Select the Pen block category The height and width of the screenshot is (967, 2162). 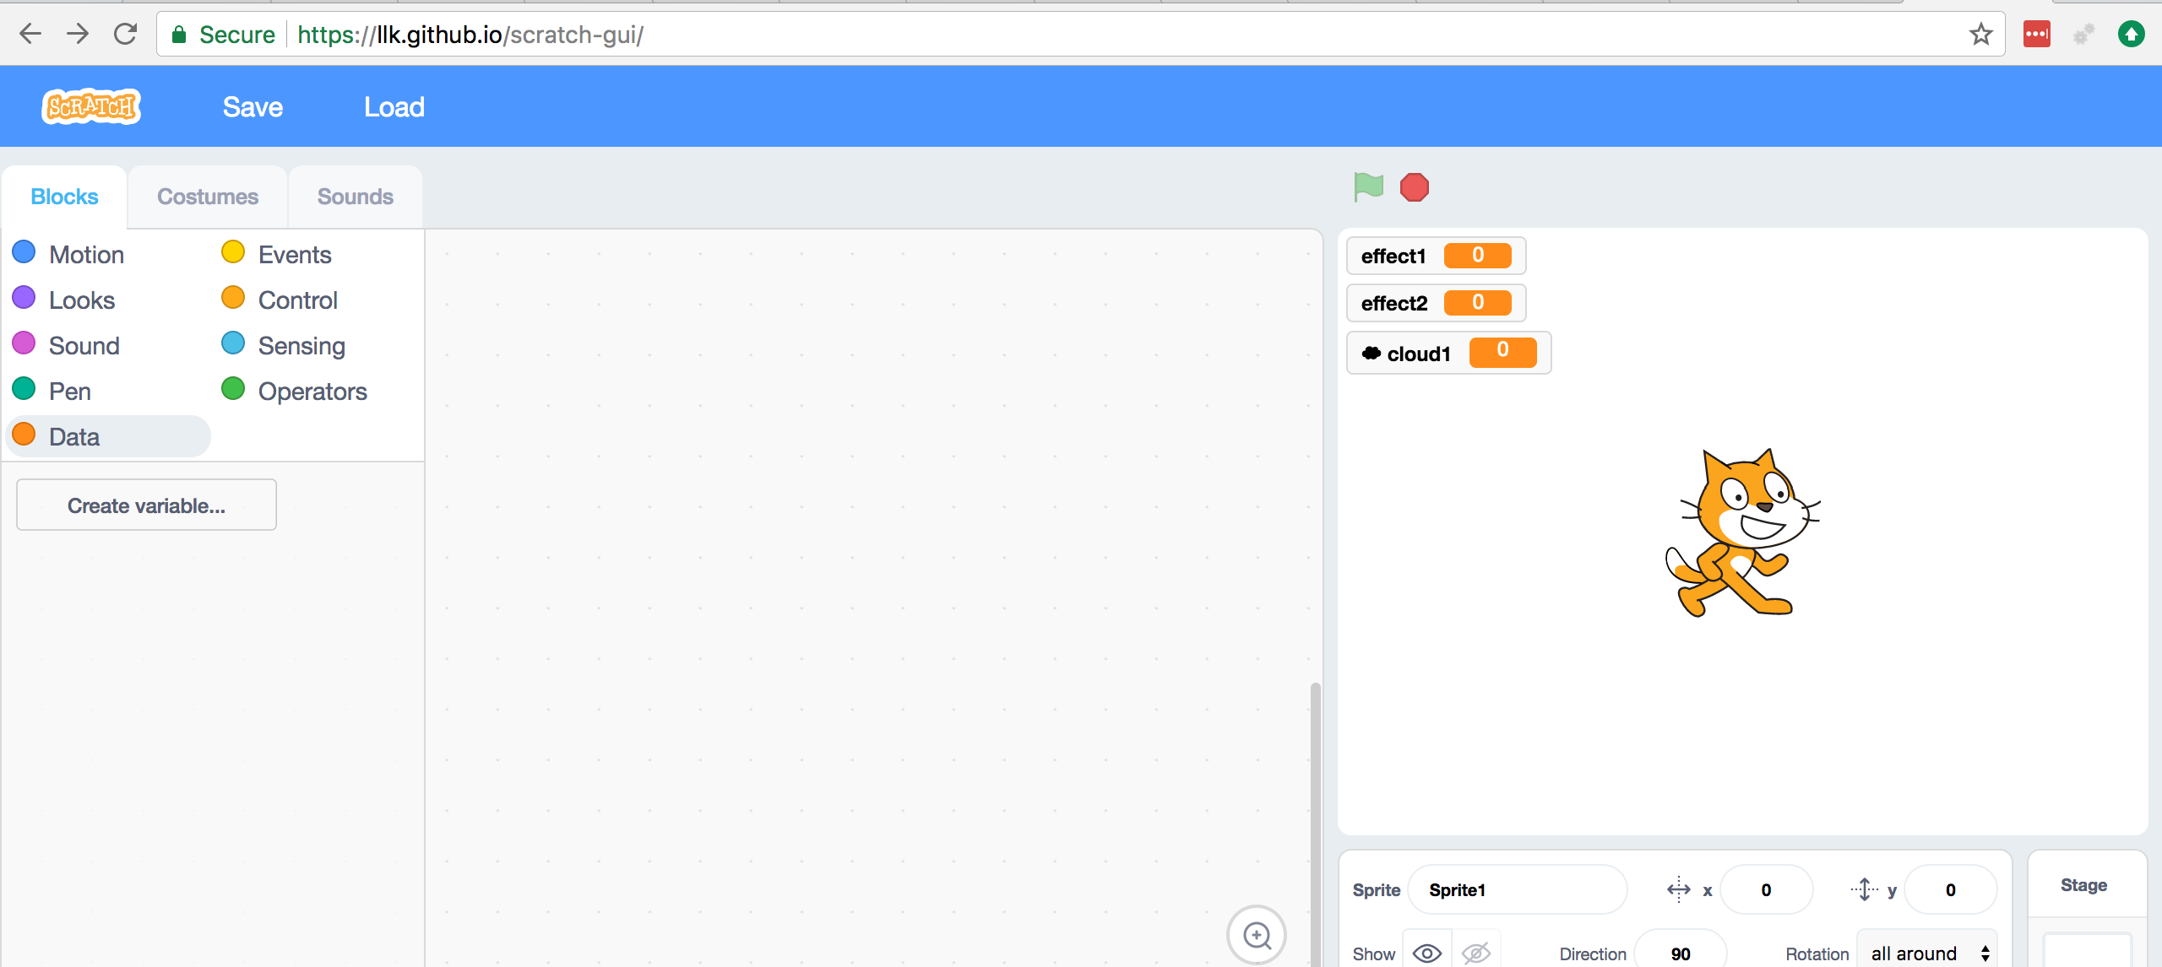[69, 390]
